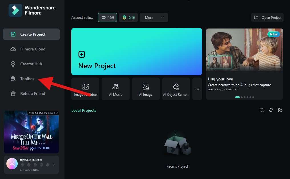Select the Local Projects tab
The height and width of the screenshot is (179, 290).
(84, 110)
